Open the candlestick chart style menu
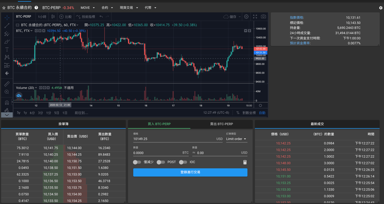The height and width of the screenshot is (204, 384). [x=53, y=17]
